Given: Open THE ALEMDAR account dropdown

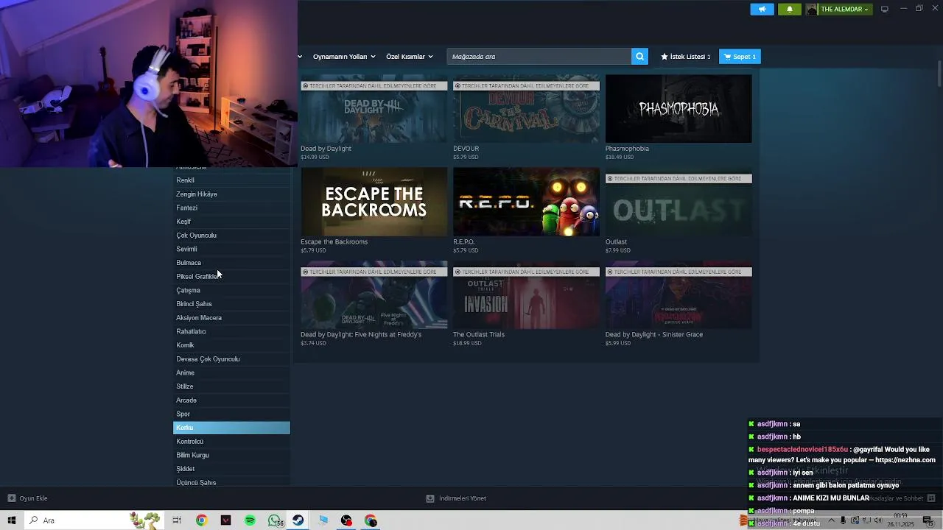Looking at the screenshot, I should click(x=838, y=9).
